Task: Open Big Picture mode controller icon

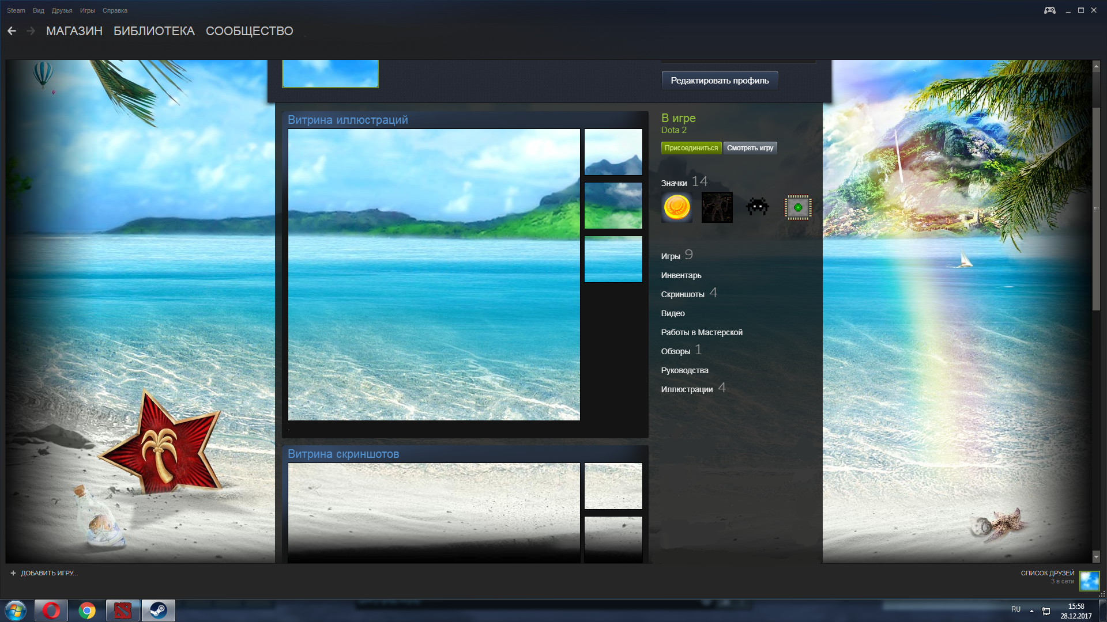Action: 1049,10
